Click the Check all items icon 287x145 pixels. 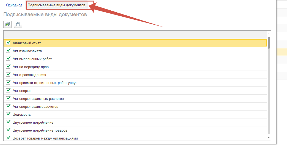(x=7, y=24)
